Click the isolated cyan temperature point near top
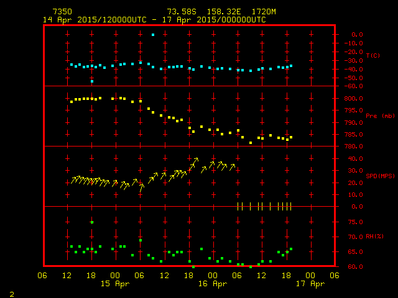Image resolution: width=398 pixels, height=298 pixels. (153, 35)
